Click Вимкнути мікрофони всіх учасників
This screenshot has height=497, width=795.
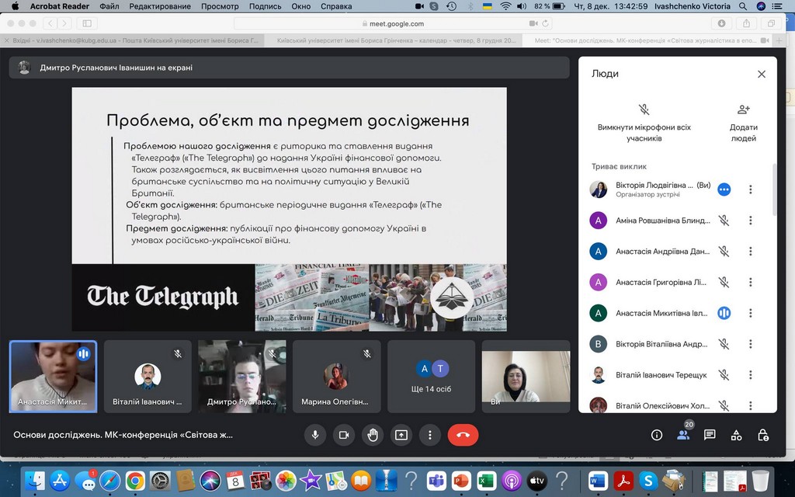(644, 123)
